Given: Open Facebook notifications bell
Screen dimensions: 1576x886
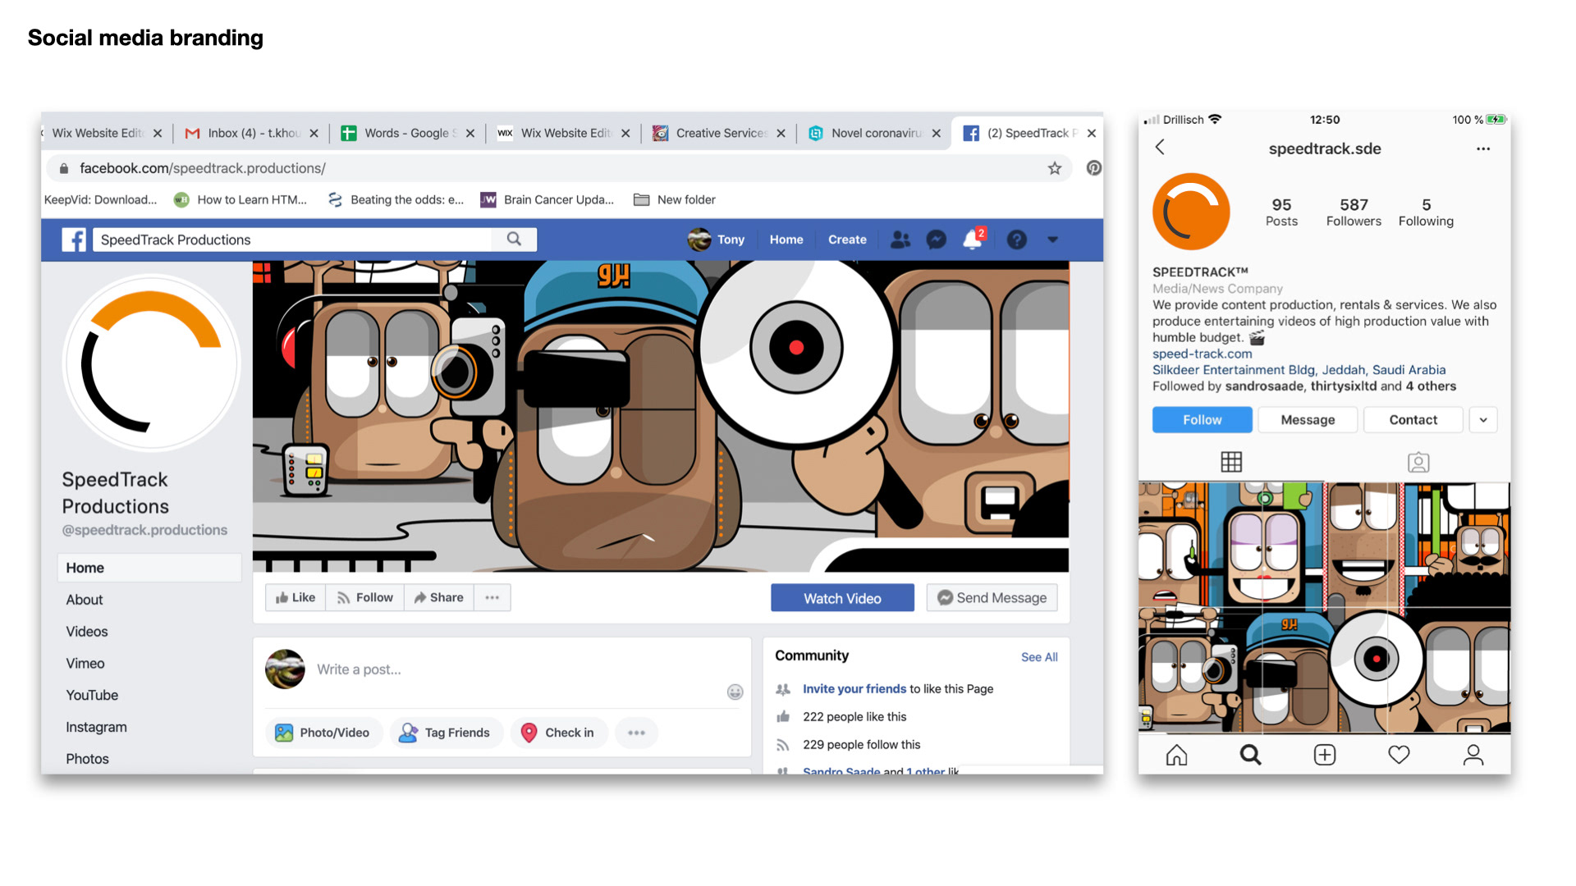Looking at the screenshot, I should pos(973,239).
